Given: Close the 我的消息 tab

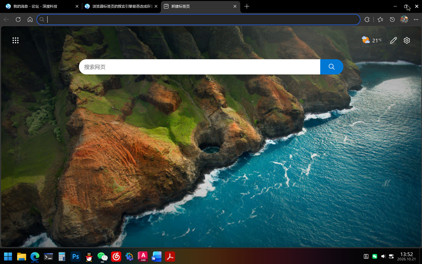Looking at the screenshot, I should 77,6.
